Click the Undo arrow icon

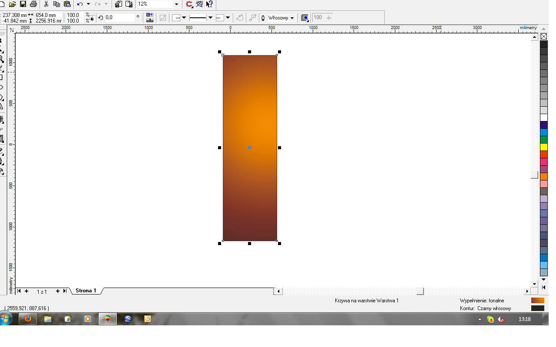point(79,4)
